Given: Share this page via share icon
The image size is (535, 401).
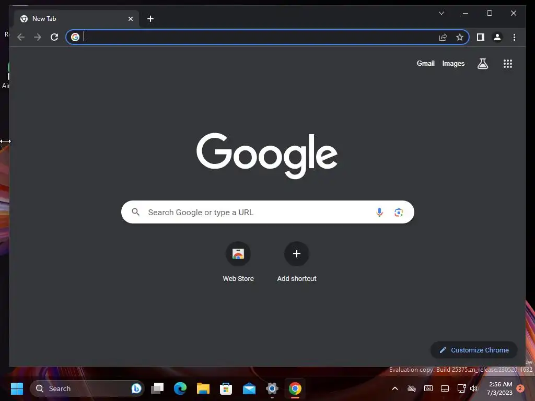Looking at the screenshot, I should tap(443, 37).
